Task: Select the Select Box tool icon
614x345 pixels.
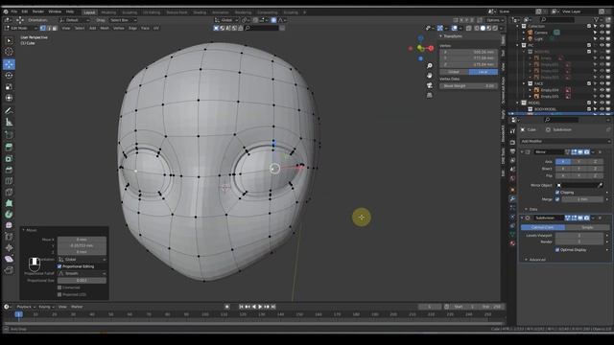Action: (9, 40)
